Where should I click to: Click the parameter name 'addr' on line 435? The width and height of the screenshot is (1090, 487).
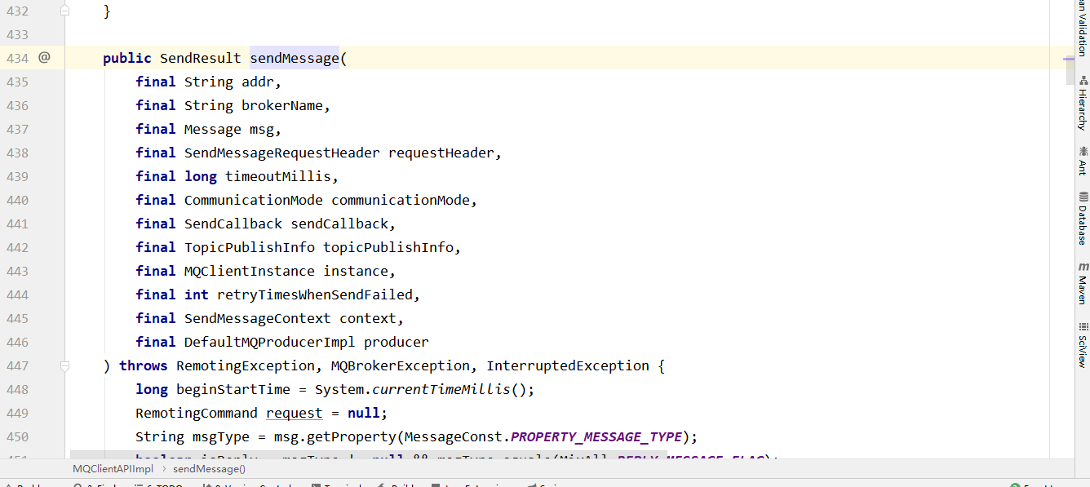point(259,82)
